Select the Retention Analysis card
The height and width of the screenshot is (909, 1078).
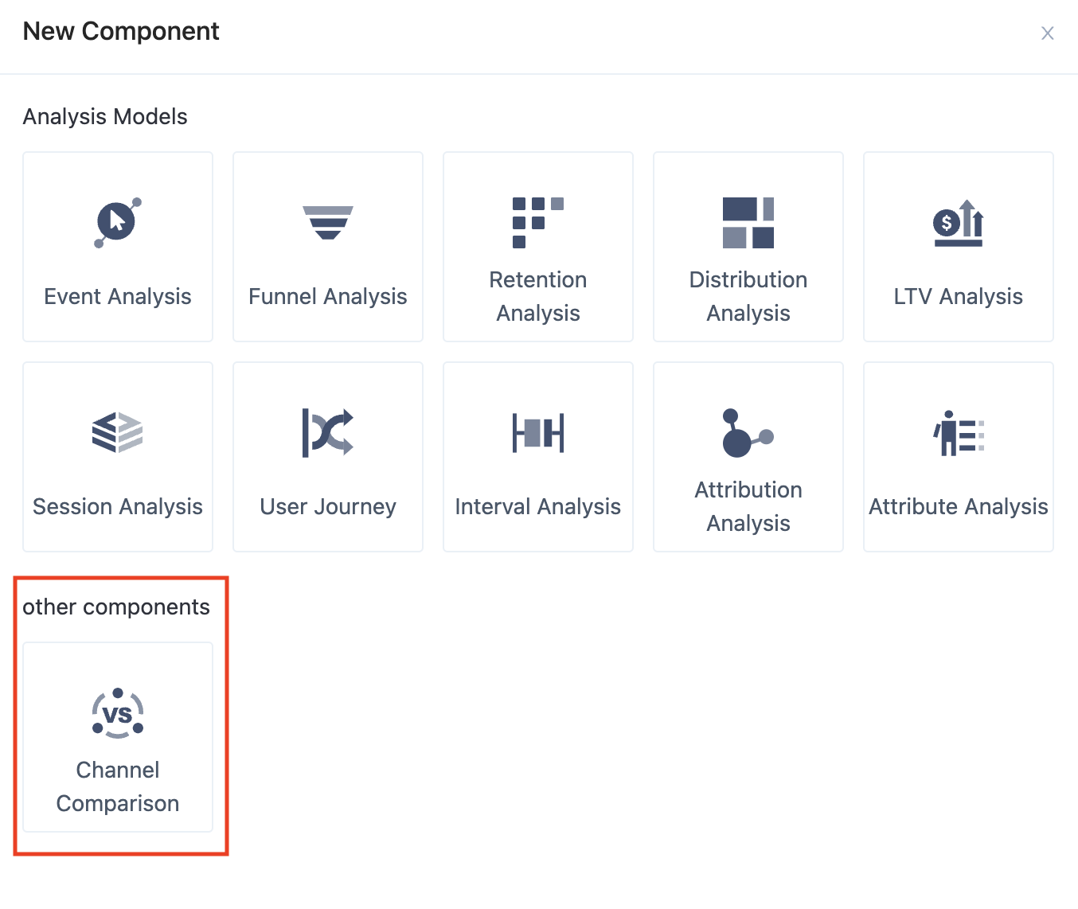coord(537,247)
